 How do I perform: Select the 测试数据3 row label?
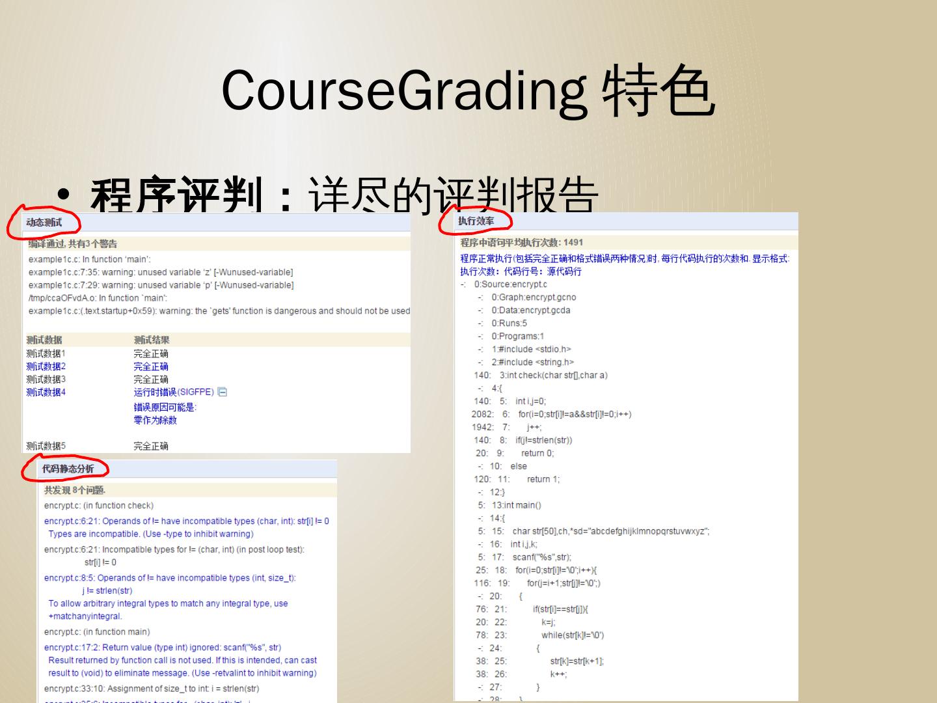46,379
